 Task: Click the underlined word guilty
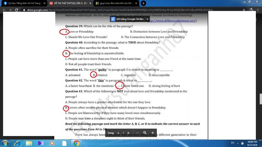tap(102, 70)
